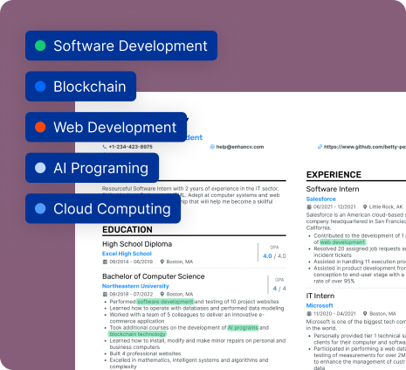
Task: Click the location pin under Microsoft
Action: click(x=365, y=314)
